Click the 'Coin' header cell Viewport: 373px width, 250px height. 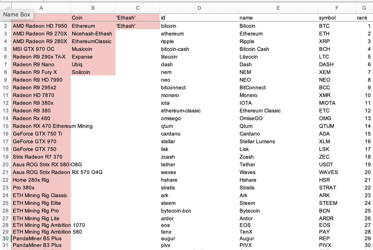click(93, 18)
